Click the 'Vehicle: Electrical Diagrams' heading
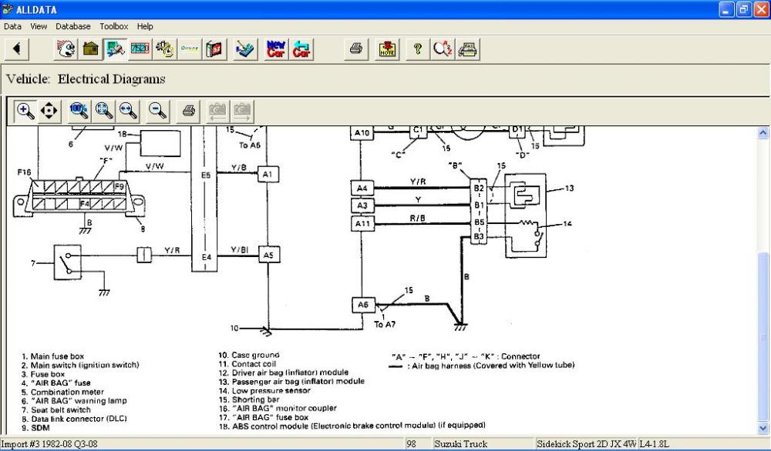 [86, 79]
